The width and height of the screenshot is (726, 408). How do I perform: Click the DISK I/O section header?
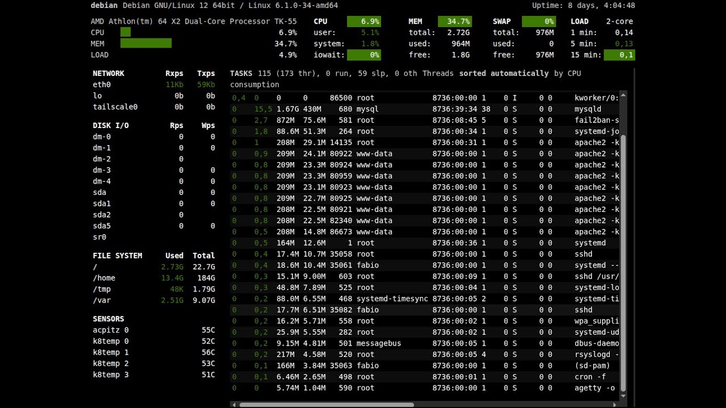click(111, 126)
